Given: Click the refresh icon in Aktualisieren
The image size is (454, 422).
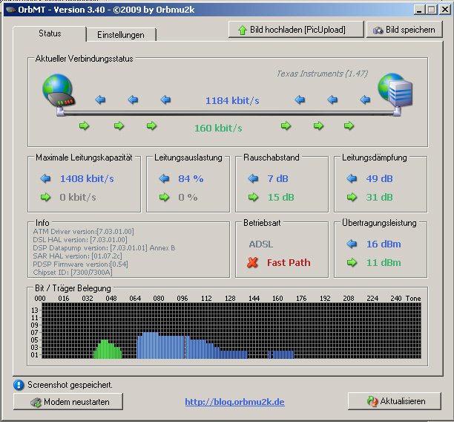Looking at the screenshot, I should point(372,401).
